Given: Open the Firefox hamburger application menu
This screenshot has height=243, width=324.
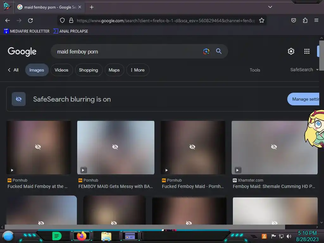Looking at the screenshot, I should (316, 20).
